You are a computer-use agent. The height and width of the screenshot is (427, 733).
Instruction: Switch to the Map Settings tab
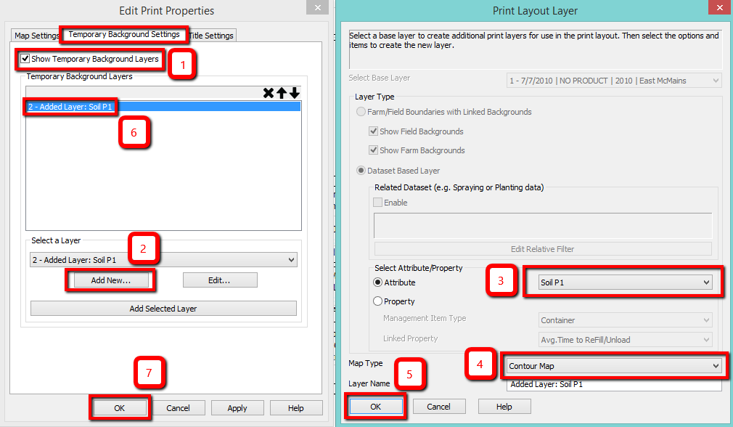(36, 36)
